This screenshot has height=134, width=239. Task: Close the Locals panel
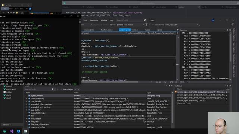click(x=172, y=86)
